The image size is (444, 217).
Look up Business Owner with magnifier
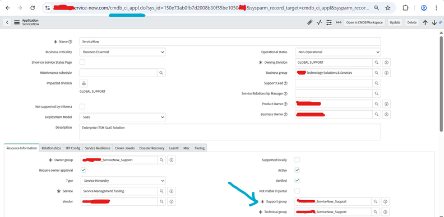coord(377,114)
